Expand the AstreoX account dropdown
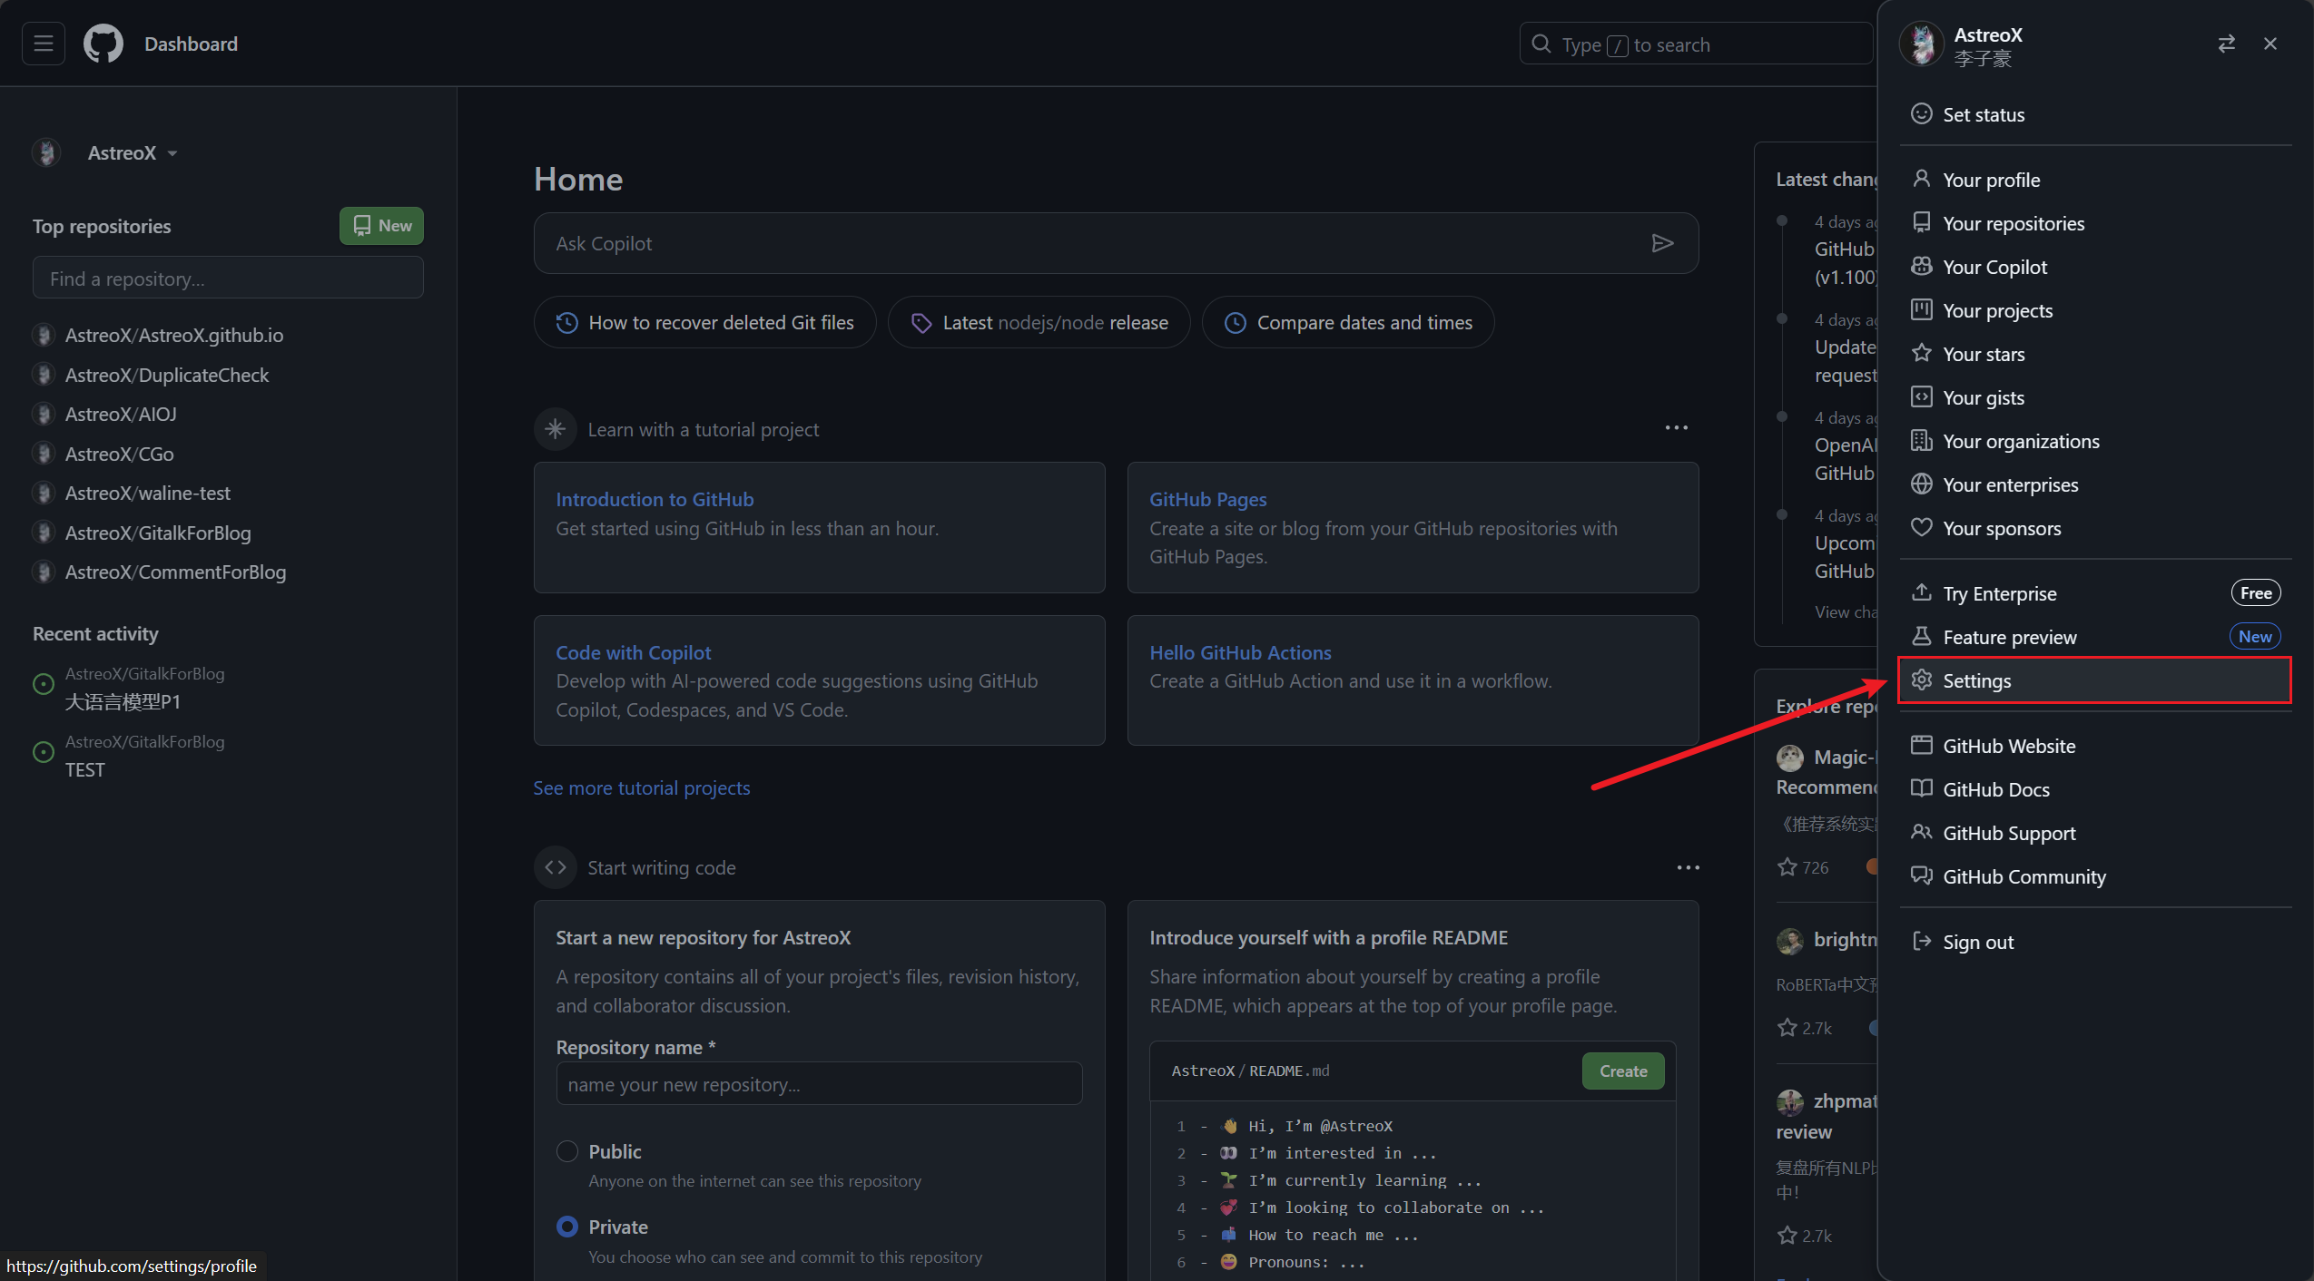The image size is (2314, 1281). click(133, 152)
